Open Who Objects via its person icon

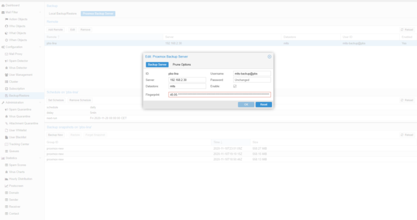click(x=6, y=26)
